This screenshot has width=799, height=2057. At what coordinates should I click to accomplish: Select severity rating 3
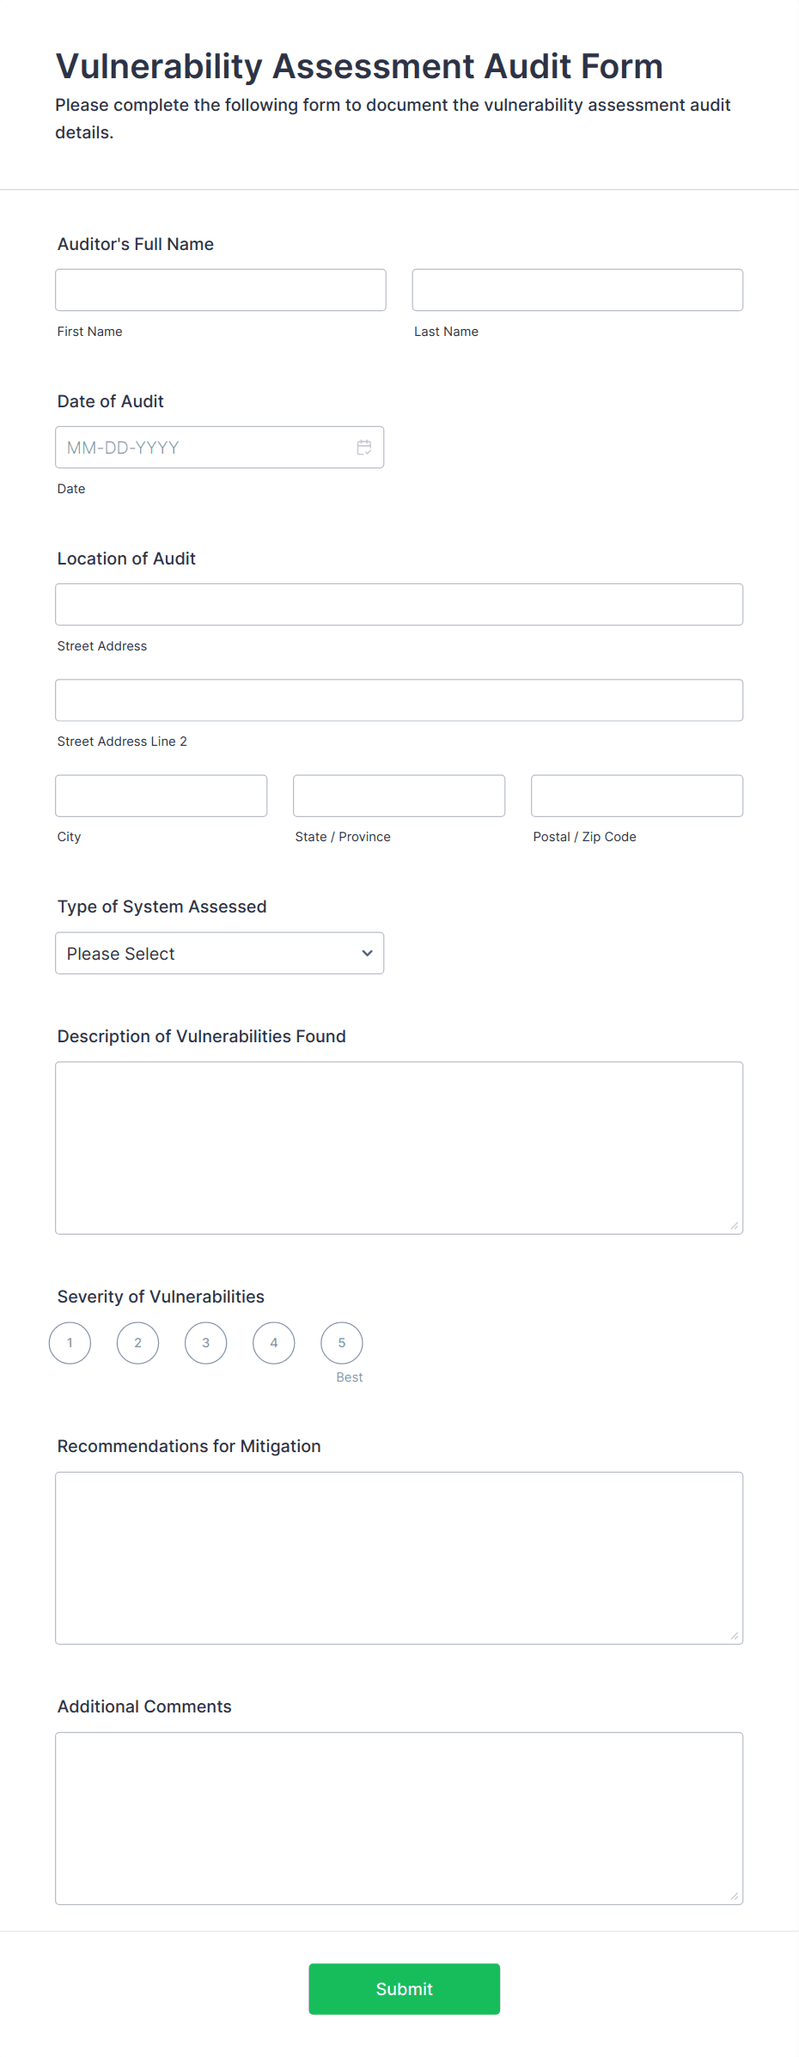click(205, 1342)
